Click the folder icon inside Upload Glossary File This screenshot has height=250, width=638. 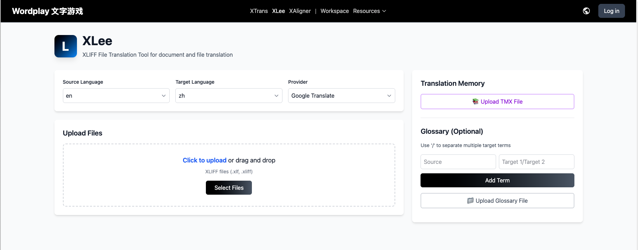(470, 200)
